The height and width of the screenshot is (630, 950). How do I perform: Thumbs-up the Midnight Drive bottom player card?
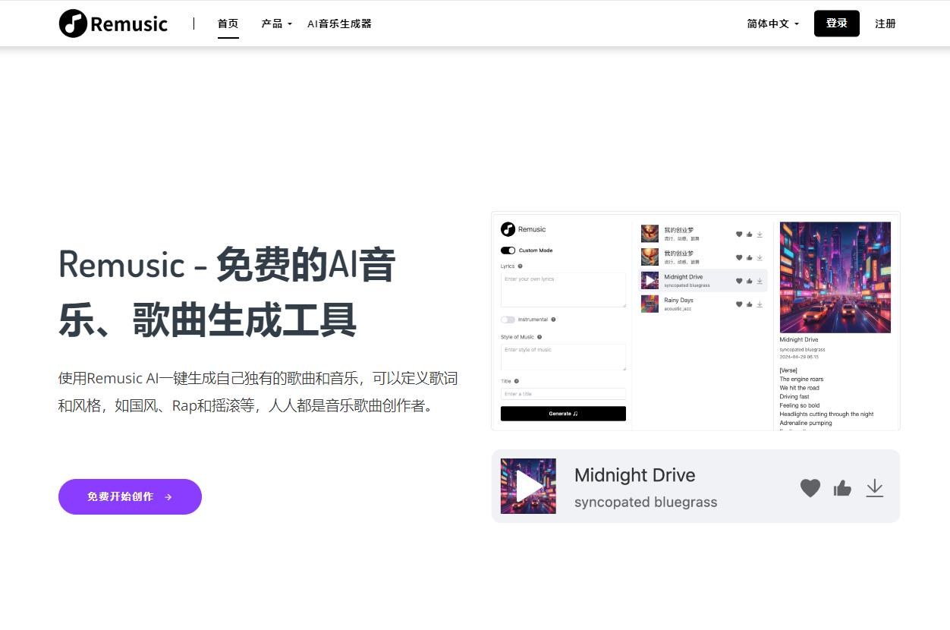coord(842,488)
